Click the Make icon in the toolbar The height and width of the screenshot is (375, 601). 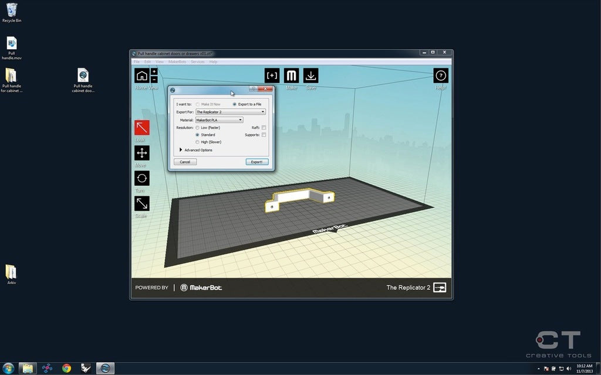[x=291, y=76]
